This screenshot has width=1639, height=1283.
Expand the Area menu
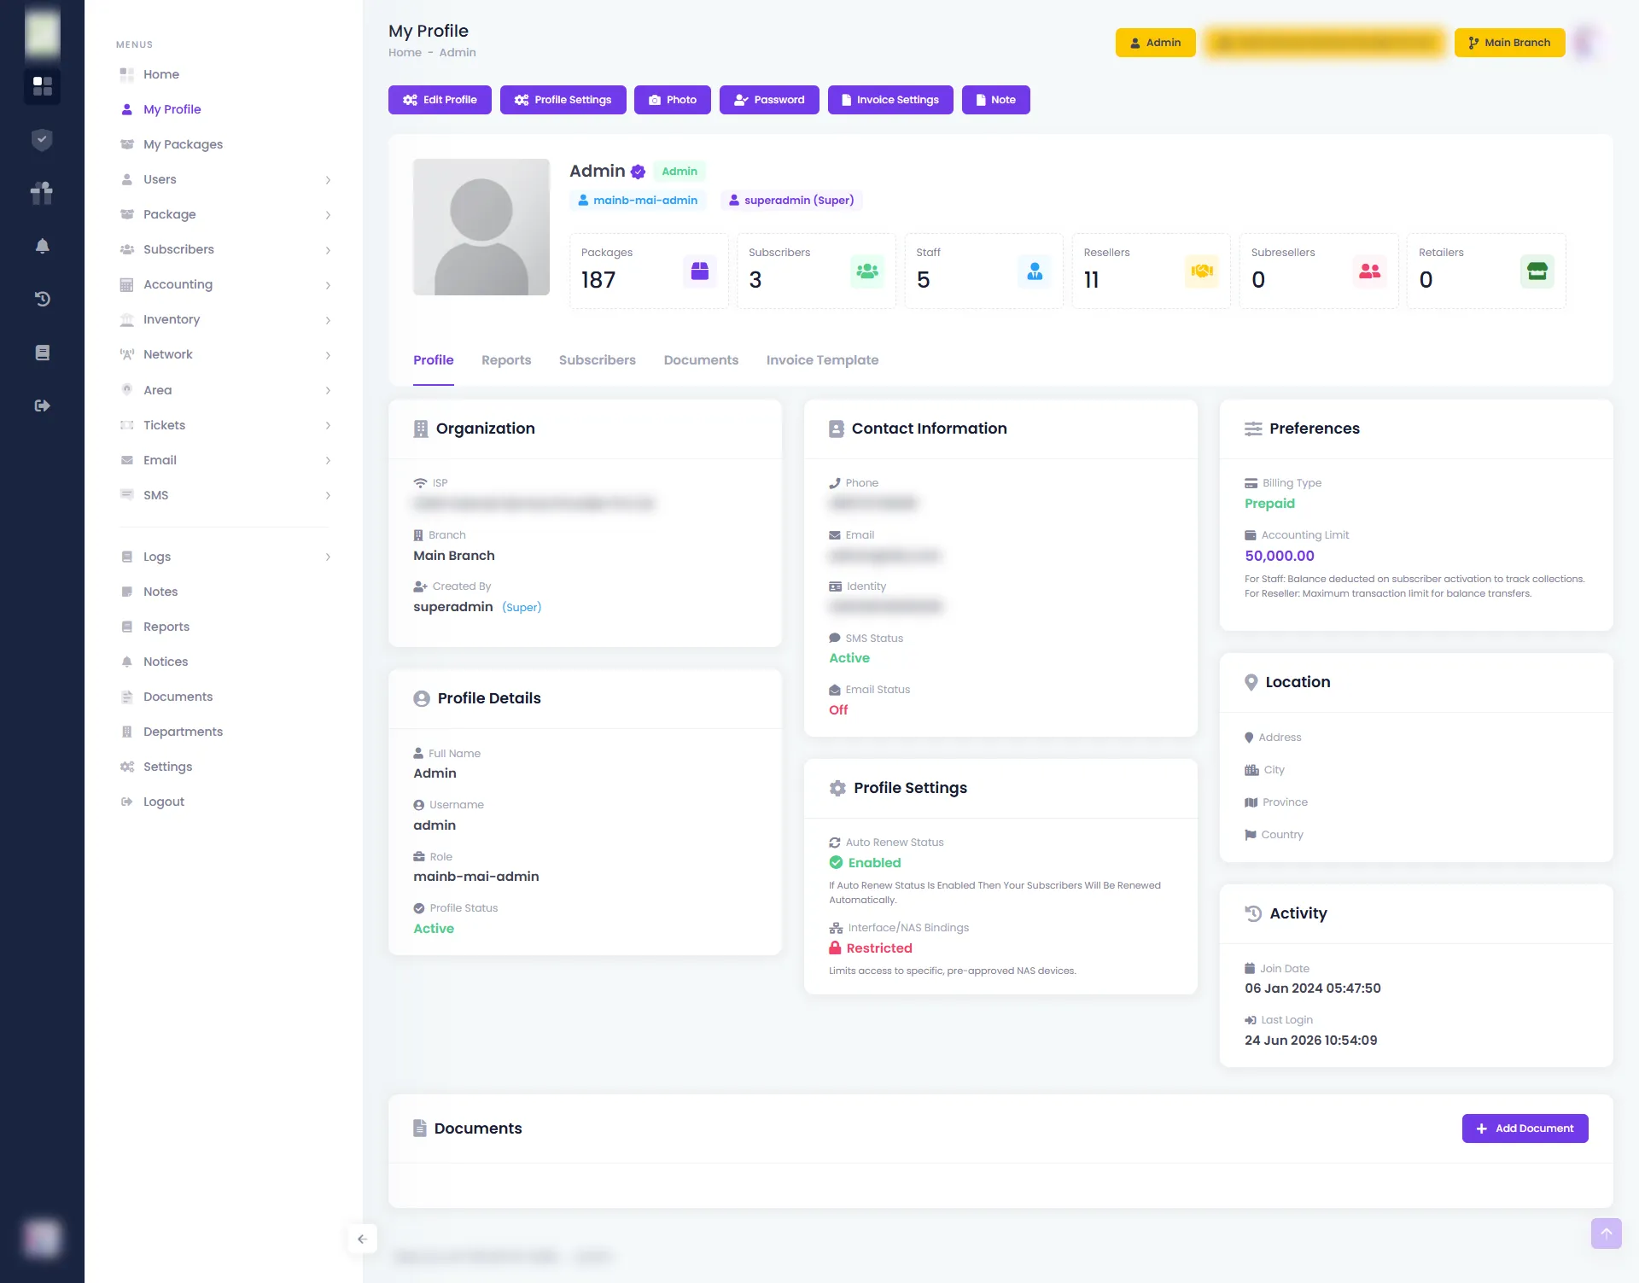point(225,390)
